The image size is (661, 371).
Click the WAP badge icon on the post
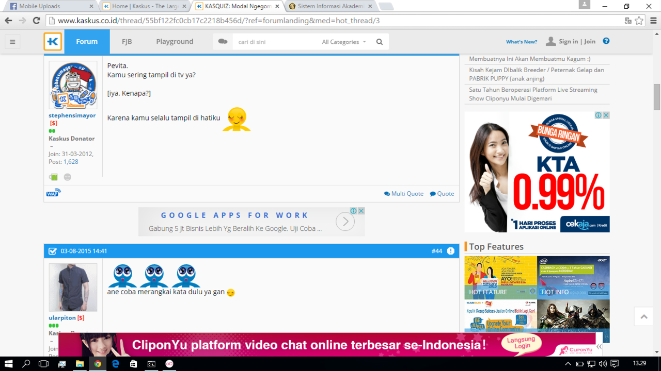(53, 193)
